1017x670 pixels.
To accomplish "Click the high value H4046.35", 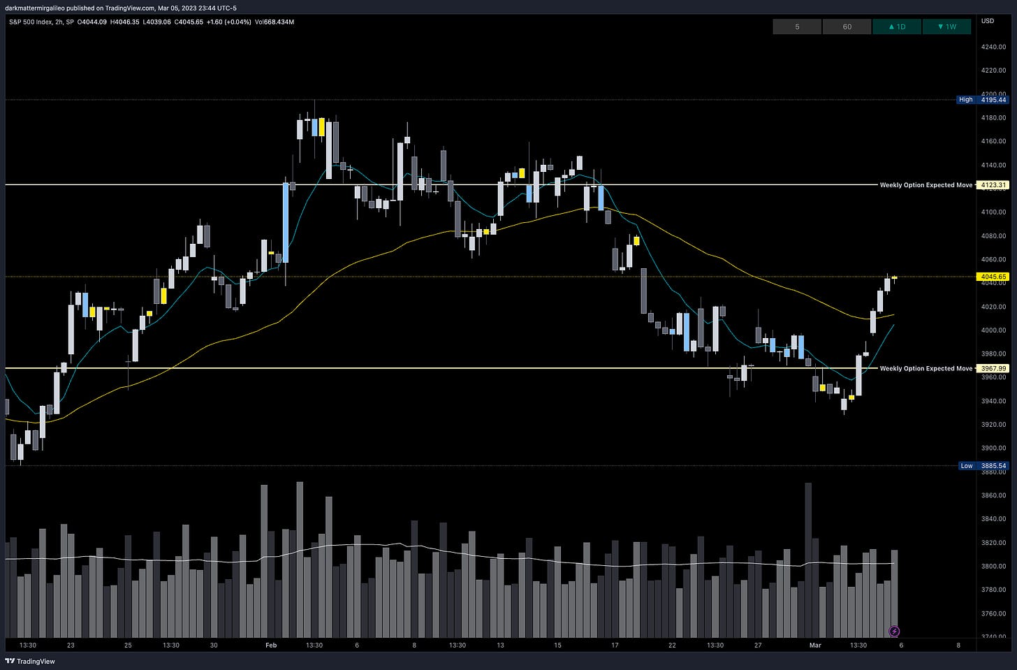I will (x=126, y=22).
